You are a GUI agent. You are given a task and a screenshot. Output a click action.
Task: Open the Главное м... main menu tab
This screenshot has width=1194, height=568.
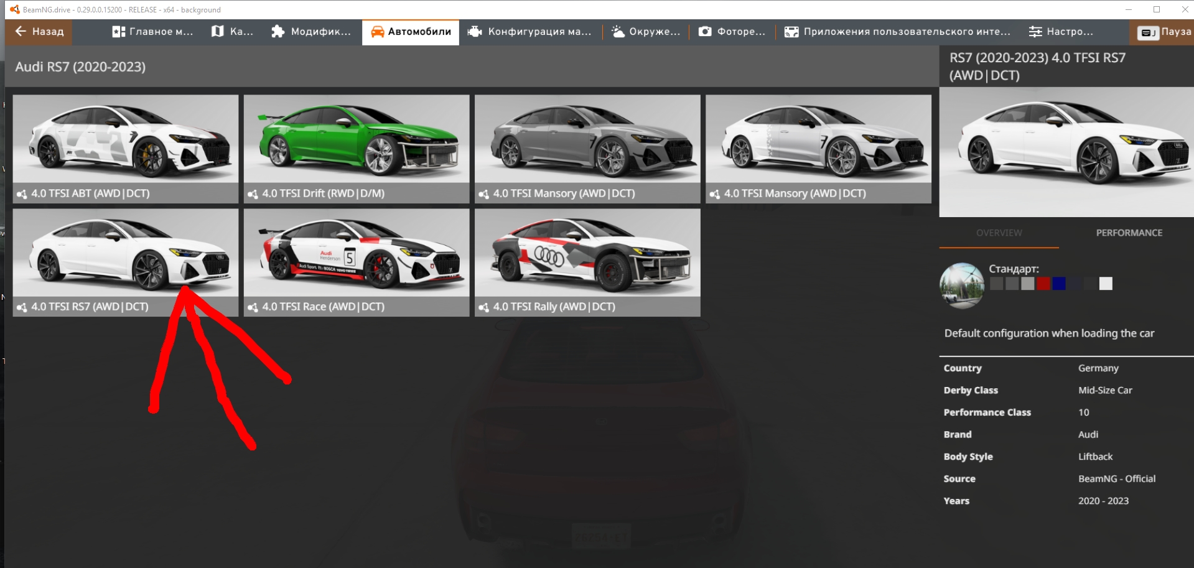click(x=152, y=32)
